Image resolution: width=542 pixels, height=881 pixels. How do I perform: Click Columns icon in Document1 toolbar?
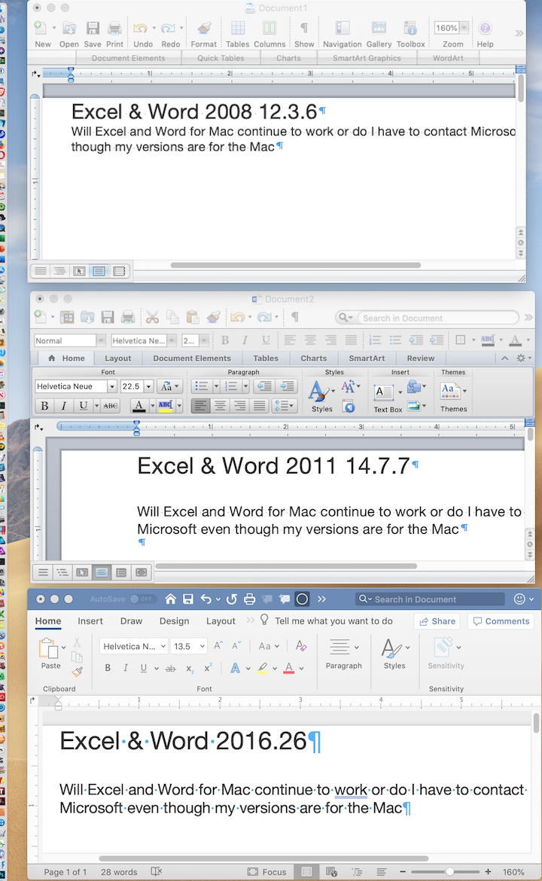269,28
